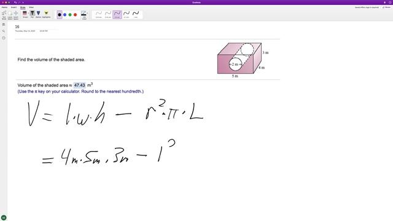
Task: Open the Eraser options dropdown arrow
Action: [28, 13]
